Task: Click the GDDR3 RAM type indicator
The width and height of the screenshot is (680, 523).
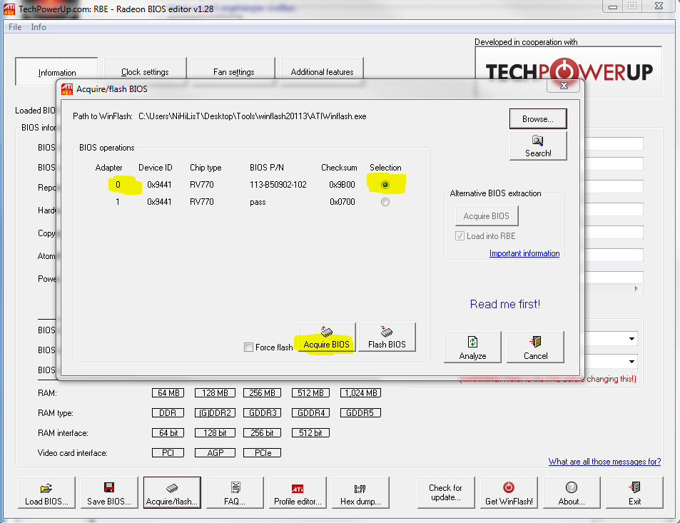Action: pos(263,413)
